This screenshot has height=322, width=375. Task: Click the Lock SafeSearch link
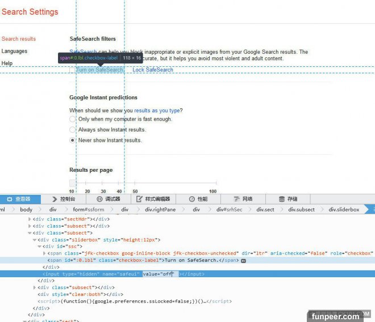tap(153, 70)
